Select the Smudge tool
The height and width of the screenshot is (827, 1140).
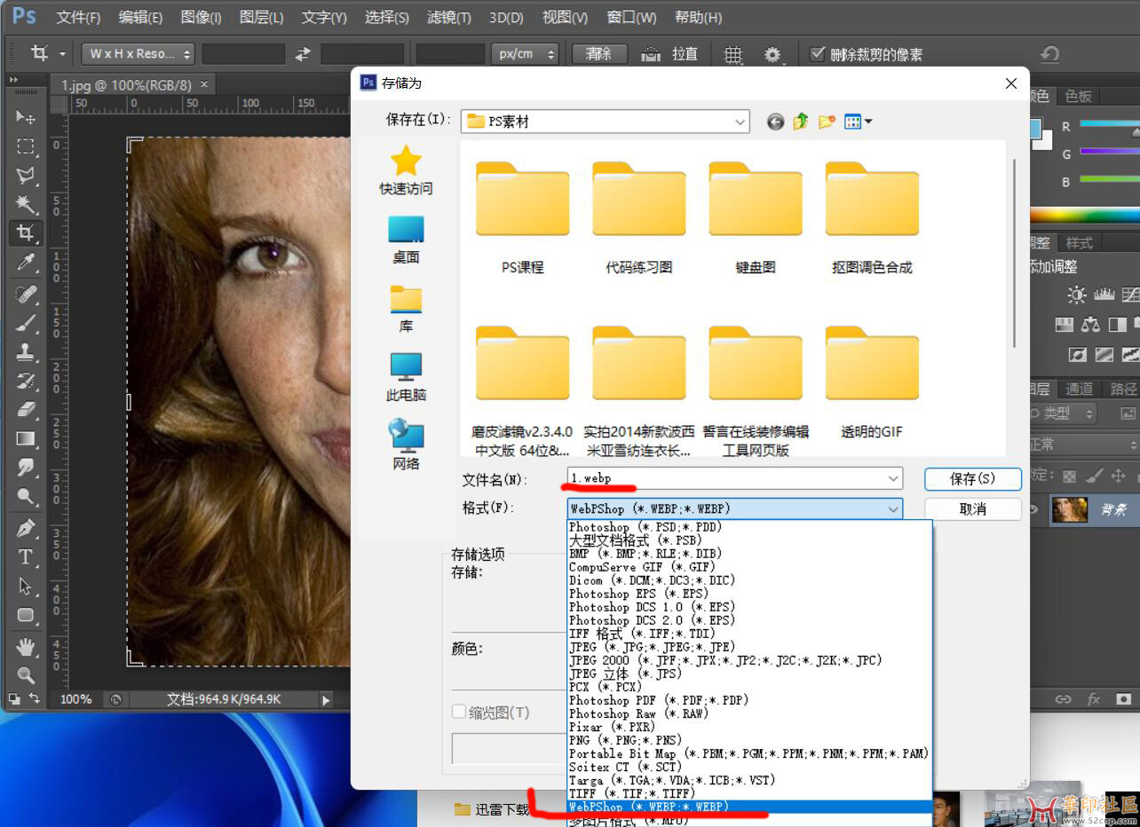click(26, 468)
